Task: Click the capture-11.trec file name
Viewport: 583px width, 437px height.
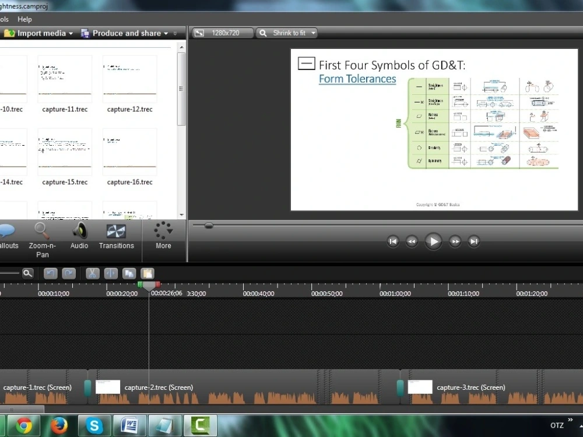Action: click(65, 110)
